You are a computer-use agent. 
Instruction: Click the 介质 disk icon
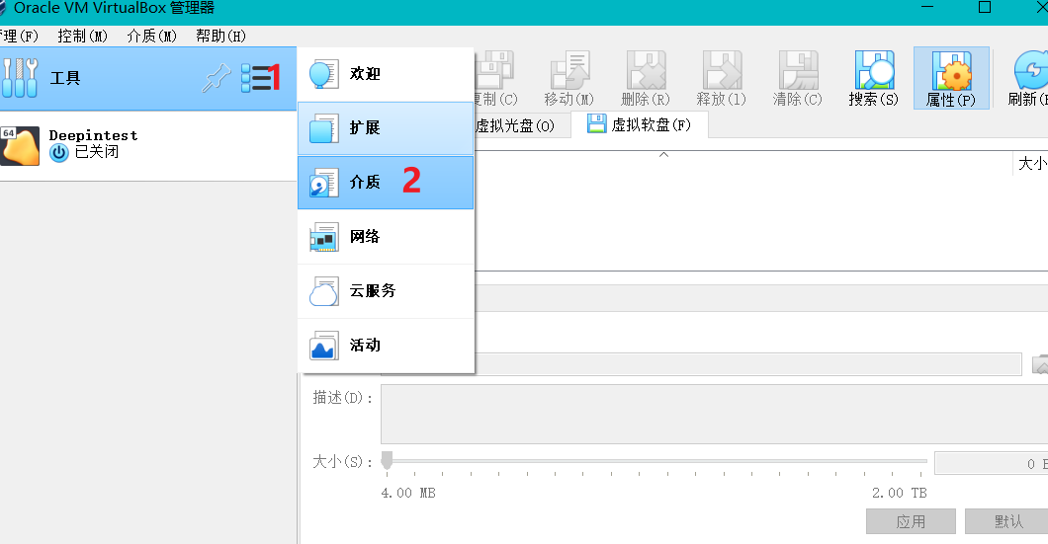[323, 183]
